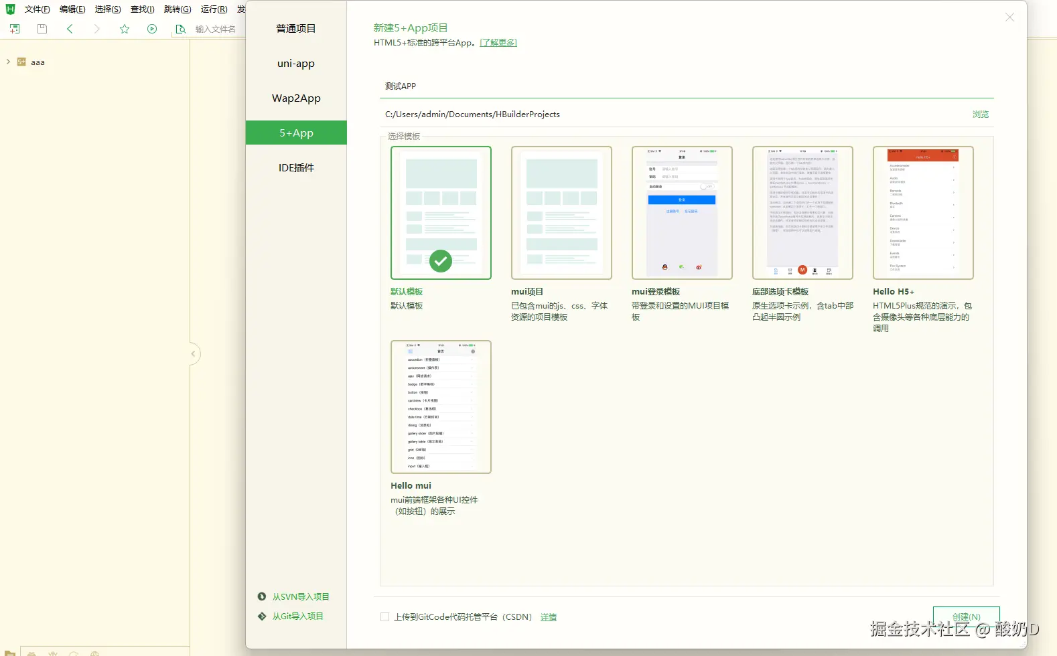The width and height of the screenshot is (1057, 656).
Task: Click the HBuilderX logo icon
Action: coord(10,9)
